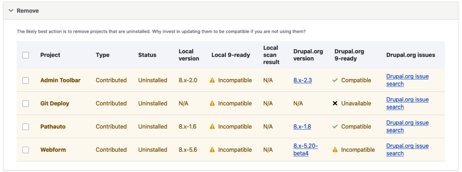The image size is (462, 172).
Task: Click the Git Deploy project name
Action: pos(55,103)
